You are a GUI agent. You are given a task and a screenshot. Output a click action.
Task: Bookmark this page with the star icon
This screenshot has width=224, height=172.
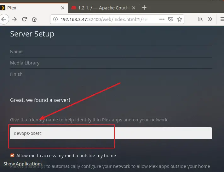[x=180, y=19]
